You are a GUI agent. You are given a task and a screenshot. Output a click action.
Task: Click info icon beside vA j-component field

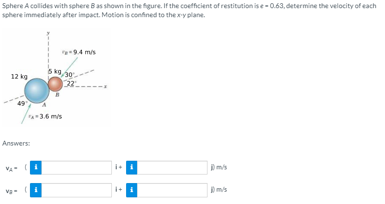coord(132,167)
